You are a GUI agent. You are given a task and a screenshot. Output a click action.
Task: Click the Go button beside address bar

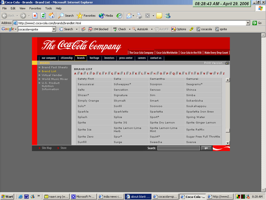tap(257, 23)
